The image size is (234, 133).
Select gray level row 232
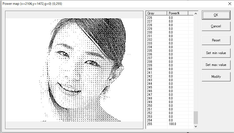click(x=170, y=40)
